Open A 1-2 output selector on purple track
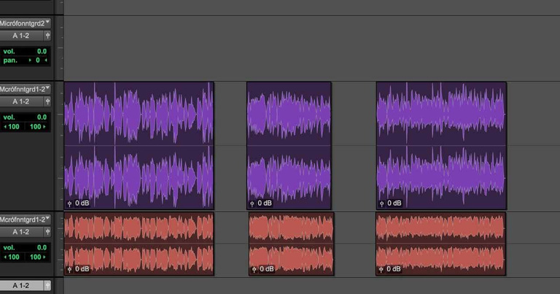Image resolution: width=560 pixels, height=294 pixels. (20, 101)
